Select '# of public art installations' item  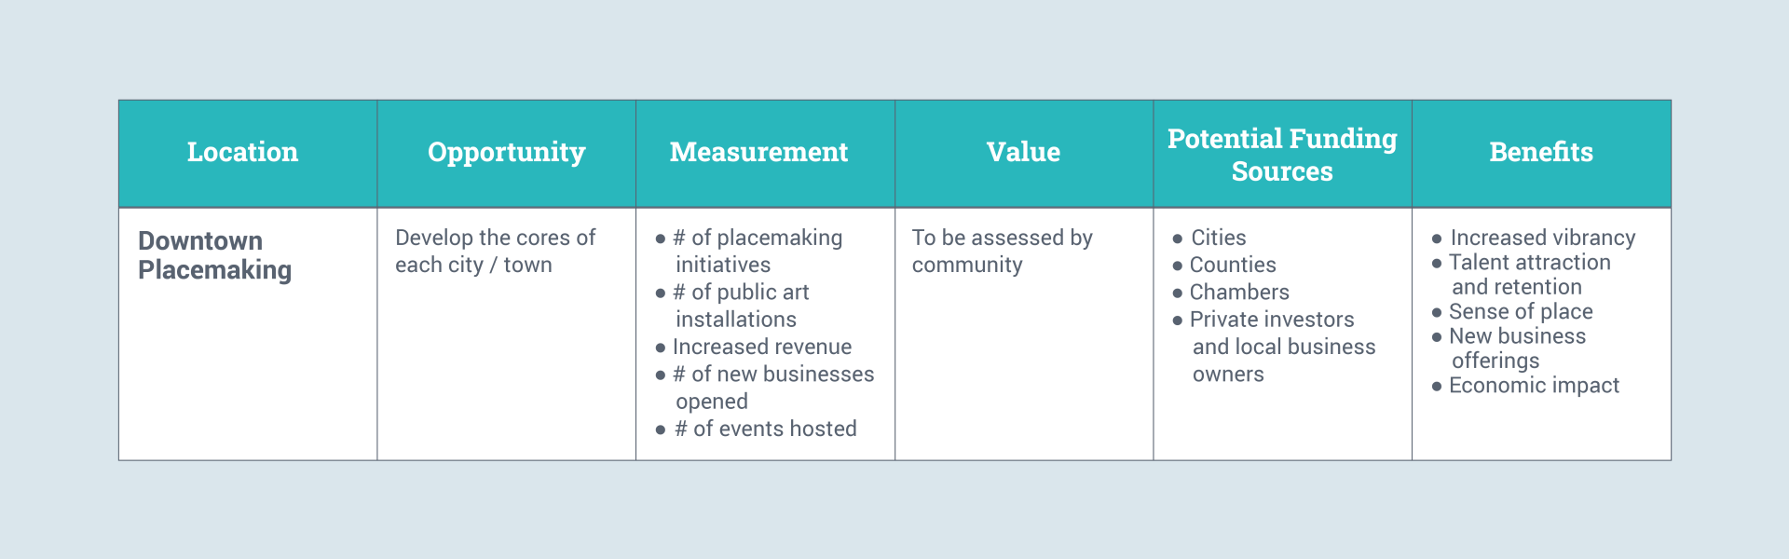point(741,306)
